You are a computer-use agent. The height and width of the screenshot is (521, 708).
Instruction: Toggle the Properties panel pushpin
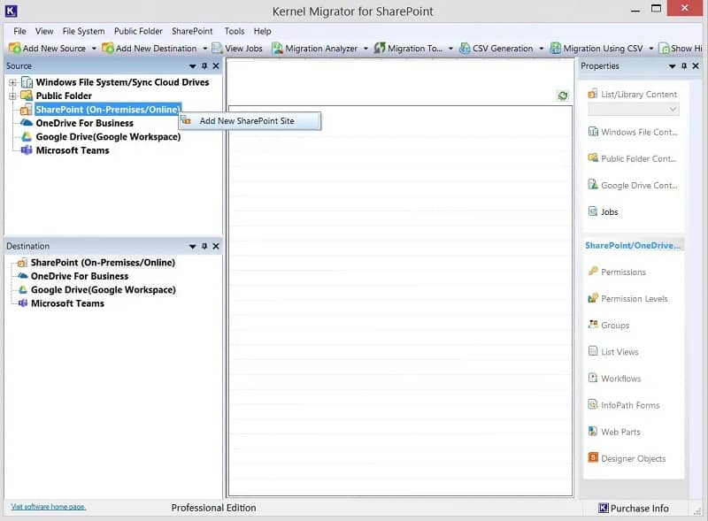[684, 66]
